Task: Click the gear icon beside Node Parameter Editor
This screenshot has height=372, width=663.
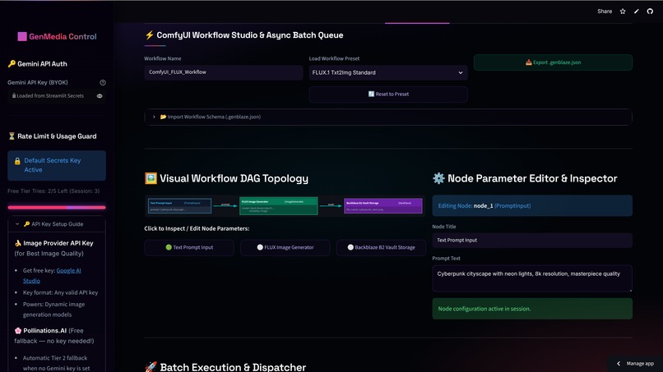Action: (438, 179)
